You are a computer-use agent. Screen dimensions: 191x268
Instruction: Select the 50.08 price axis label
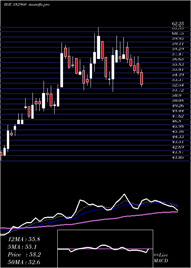click(178, 100)
